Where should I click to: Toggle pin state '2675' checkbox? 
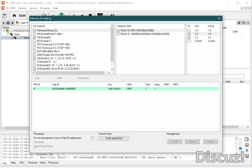click(34, 51)
